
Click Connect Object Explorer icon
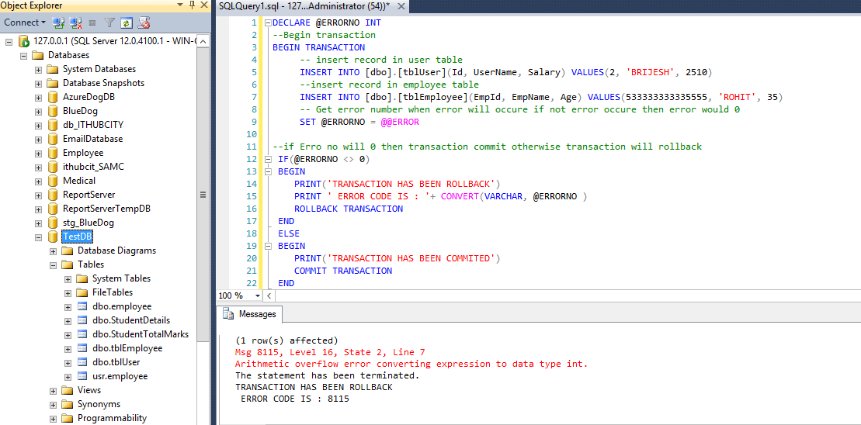pos(58,22)
